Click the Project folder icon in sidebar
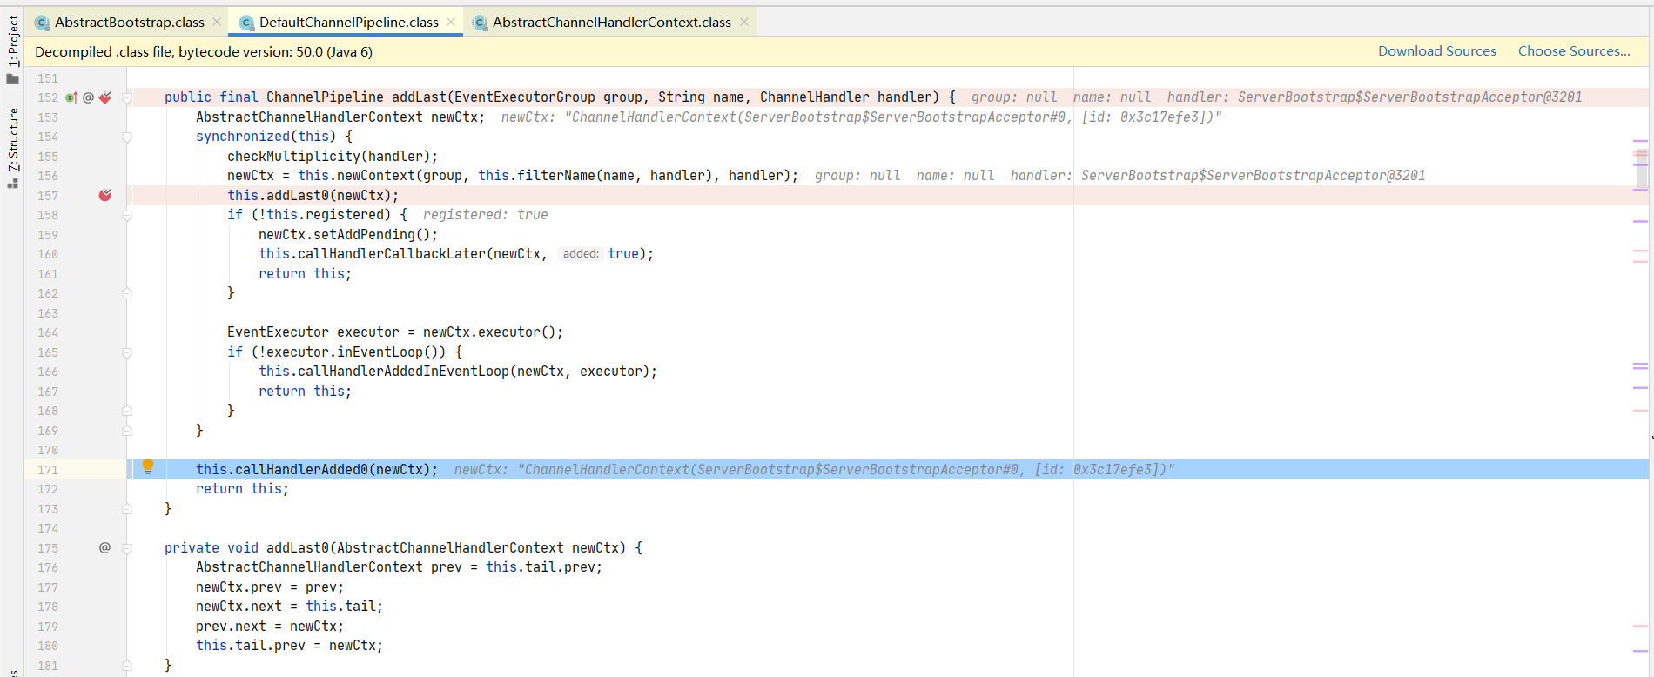Screen dimensions: 1654x677 (12, 79)
